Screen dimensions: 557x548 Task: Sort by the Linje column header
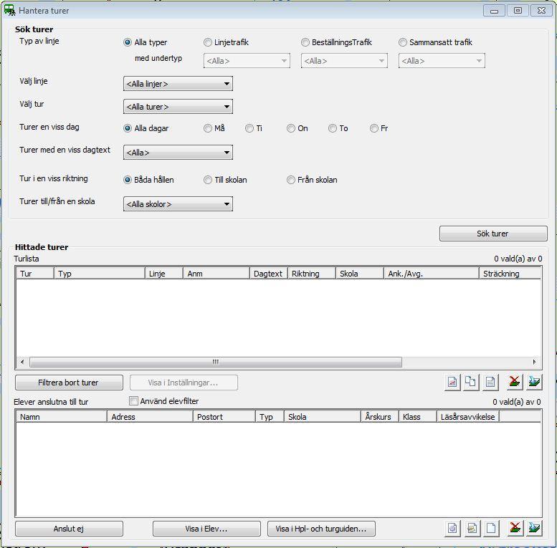click(x=164, y=274)
